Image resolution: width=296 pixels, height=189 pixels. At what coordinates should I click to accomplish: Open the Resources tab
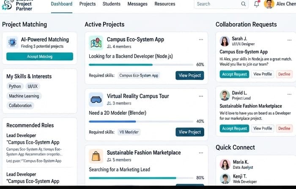coord(165,4)
